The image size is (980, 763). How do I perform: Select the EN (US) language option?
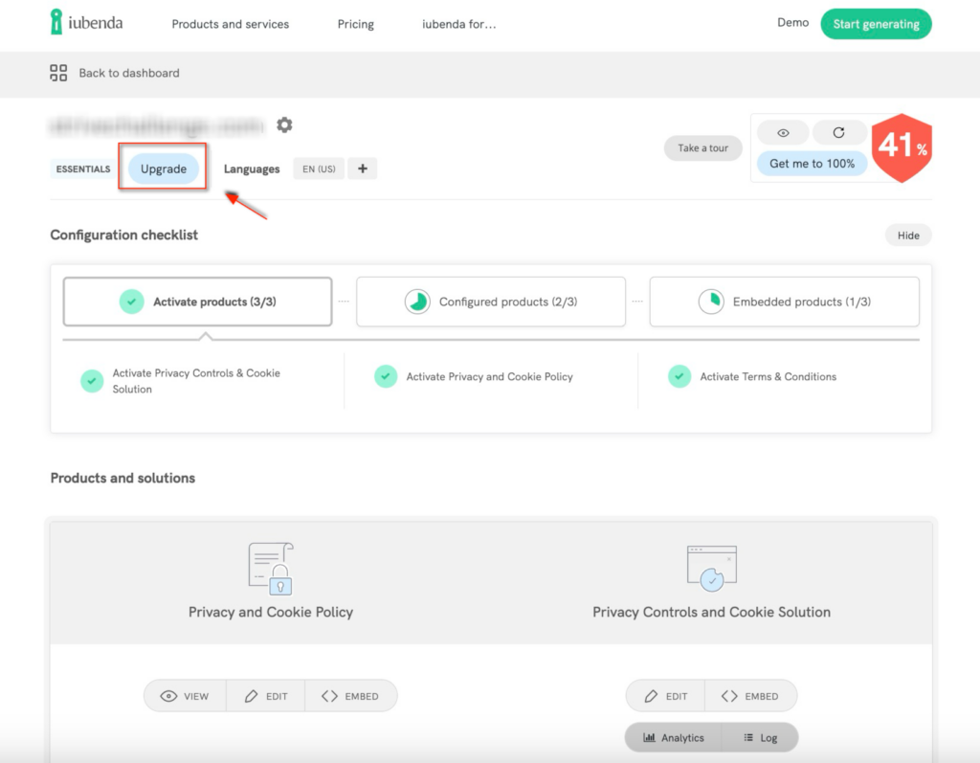pos(319,169)
